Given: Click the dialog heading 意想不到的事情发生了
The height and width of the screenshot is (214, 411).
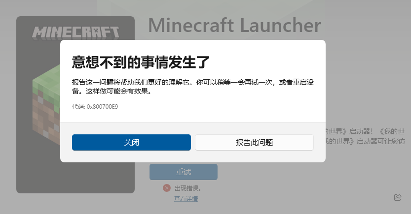Looking at the screenshot, I should (141, 62).
